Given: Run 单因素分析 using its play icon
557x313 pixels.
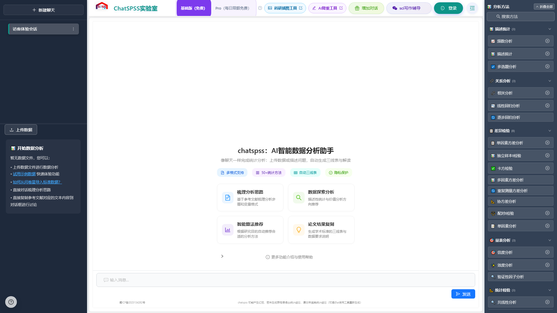Looking at the screenshot, I should pos(547,226).
